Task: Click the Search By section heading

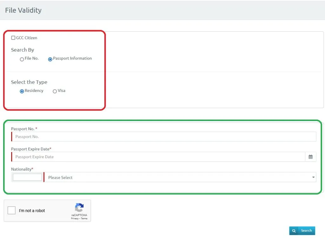Action: (23, 50)
